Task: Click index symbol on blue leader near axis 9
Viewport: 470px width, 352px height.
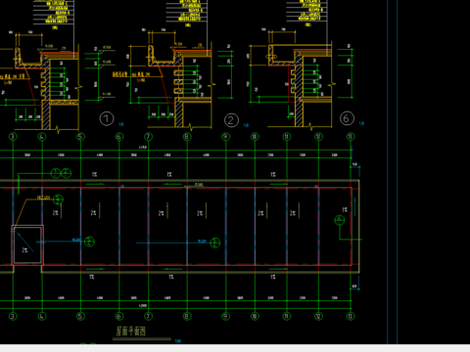Action: click(214, 242)
